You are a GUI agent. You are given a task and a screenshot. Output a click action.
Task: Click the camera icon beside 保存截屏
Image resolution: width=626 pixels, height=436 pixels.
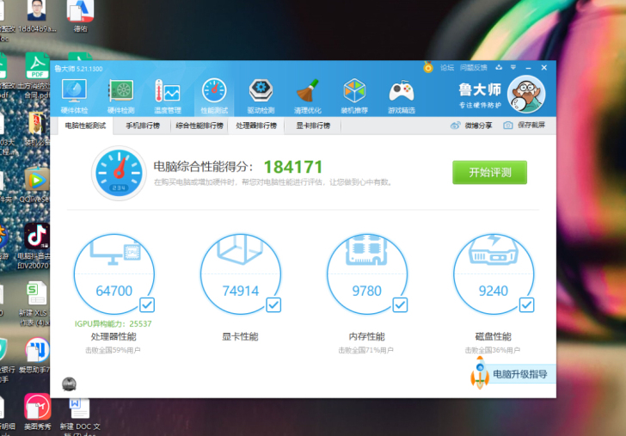click(x=508, y=126)
